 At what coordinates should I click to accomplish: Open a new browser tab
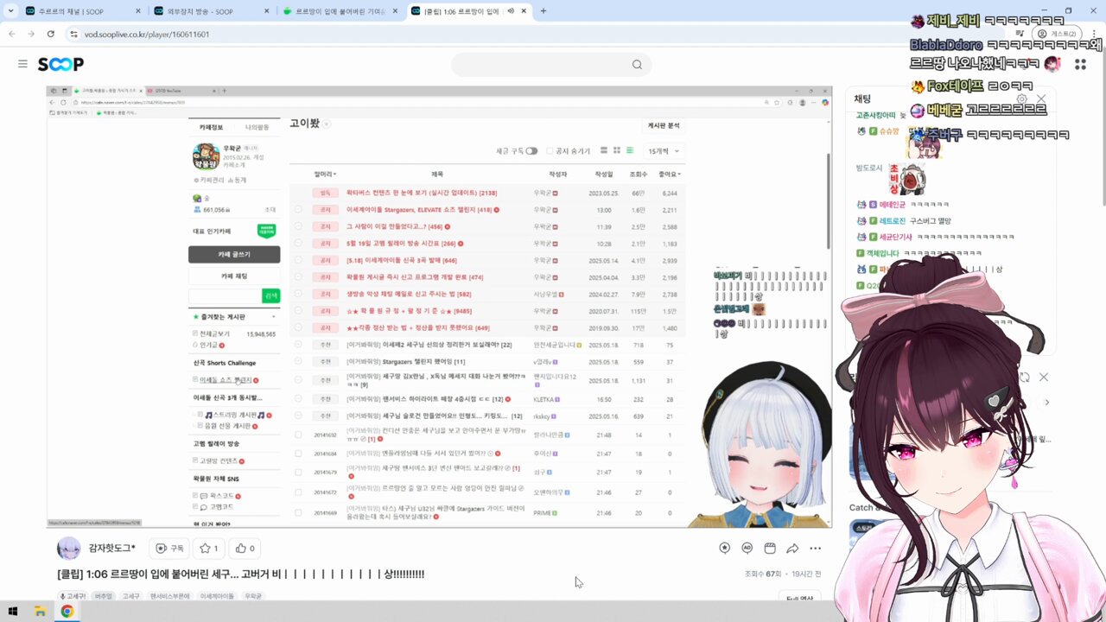543,11
